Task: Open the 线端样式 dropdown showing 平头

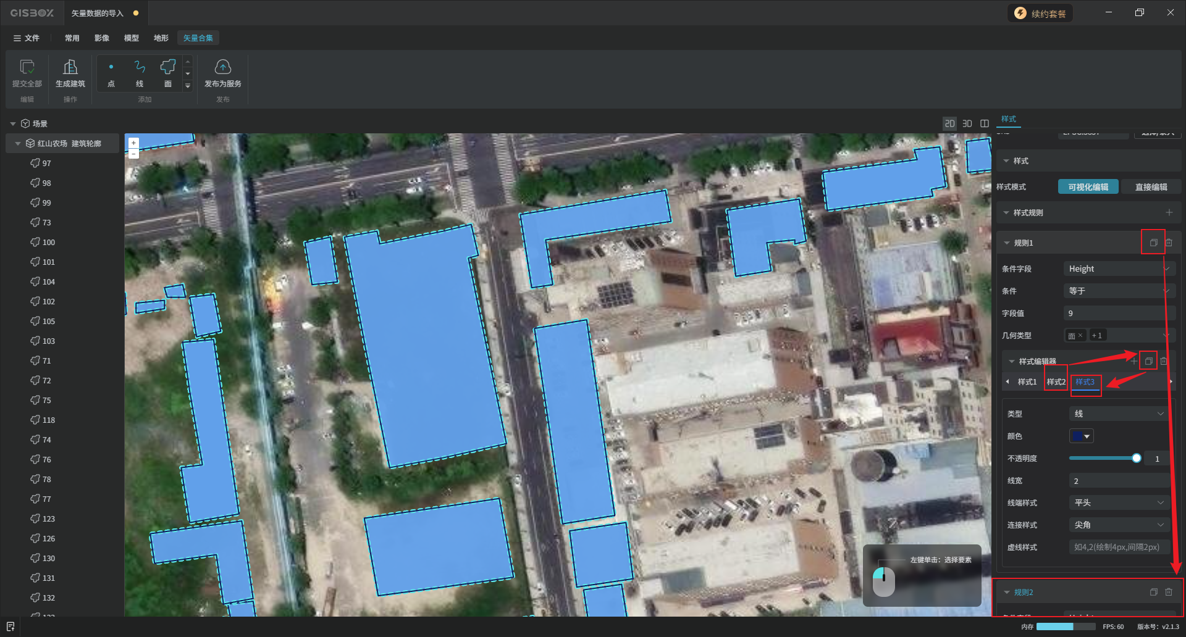Action: pos(1118,503)
